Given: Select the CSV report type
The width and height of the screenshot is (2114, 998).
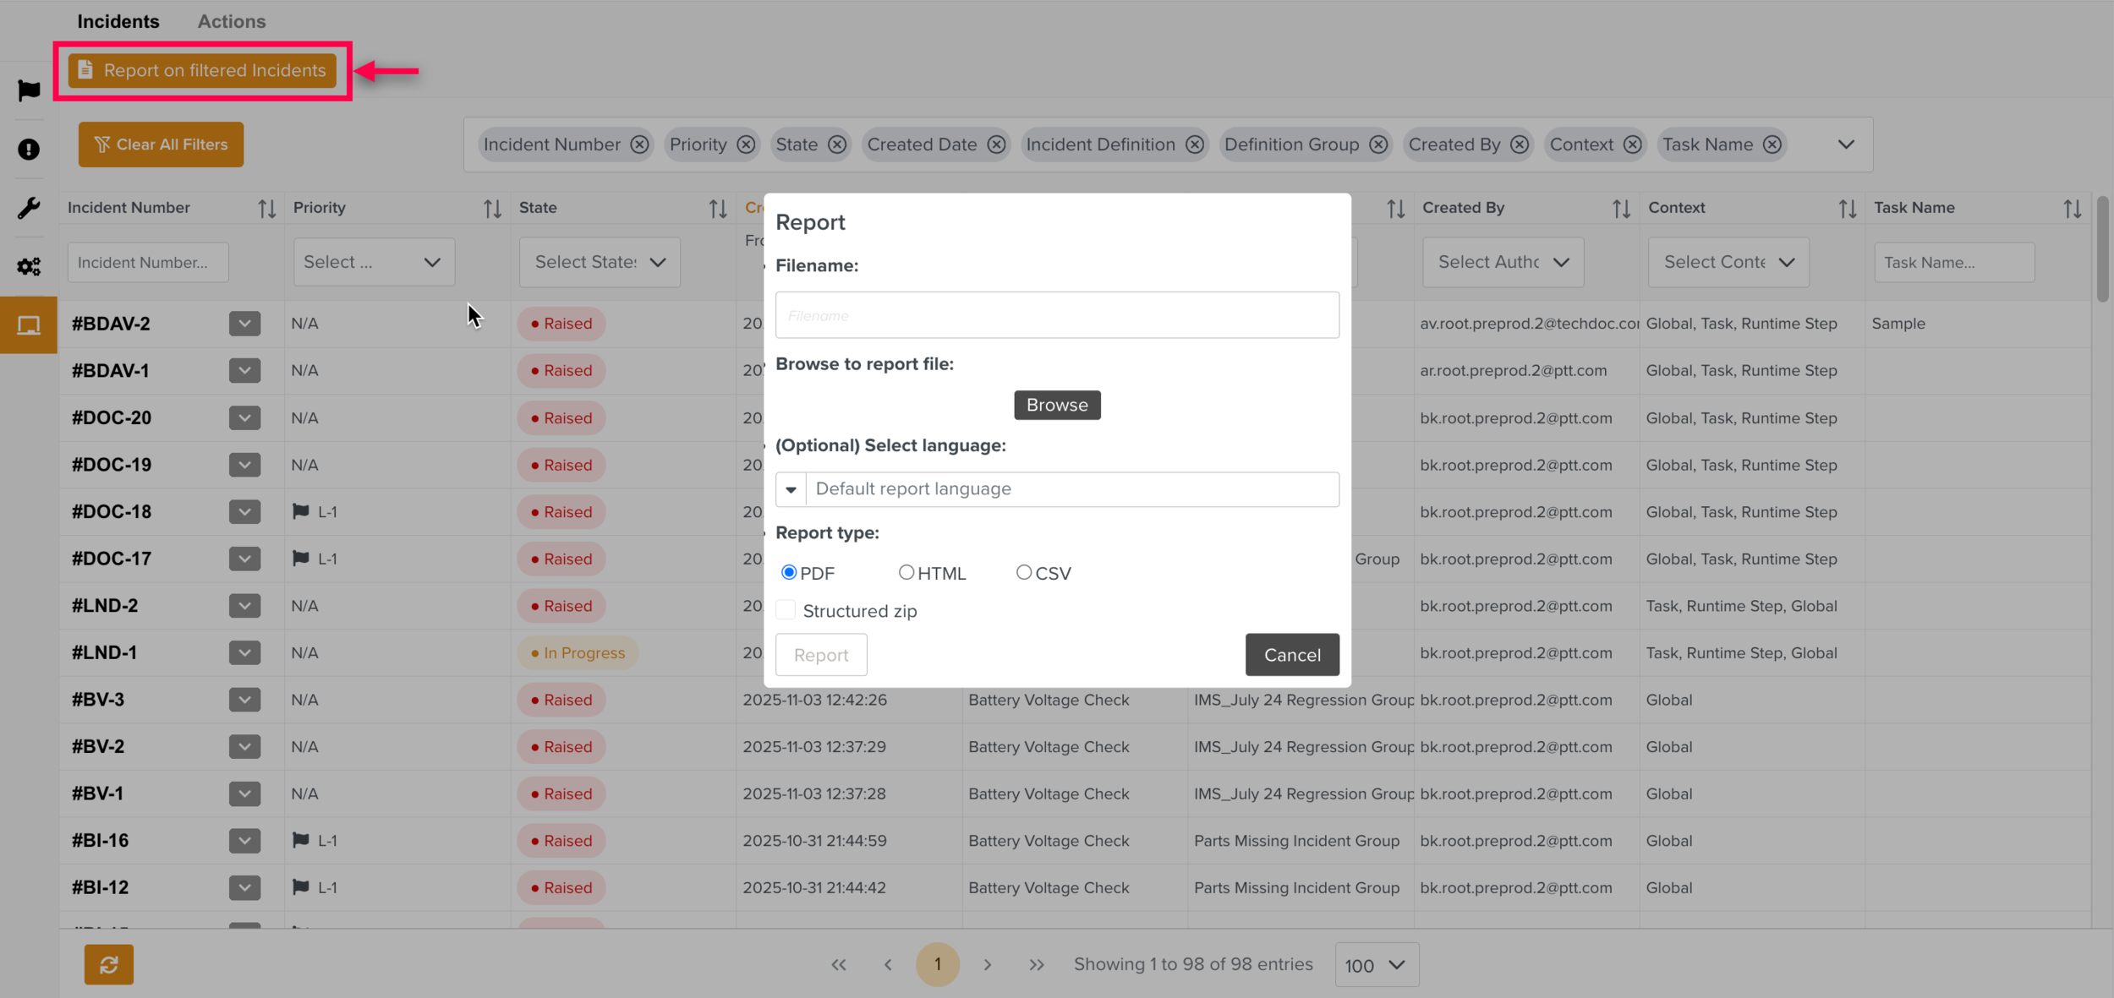Looking at the screenshot, I should [1024, 573].
